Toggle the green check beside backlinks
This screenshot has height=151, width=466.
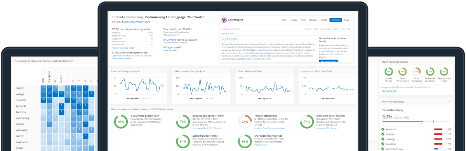click(383, 143)
